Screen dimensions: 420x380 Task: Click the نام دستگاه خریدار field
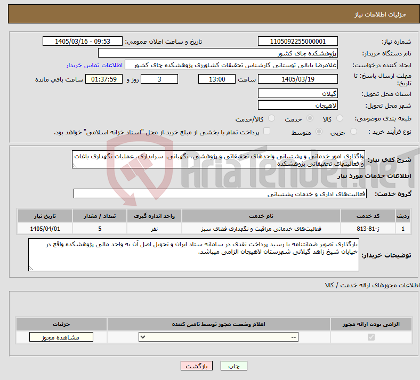[x=218, y=53]
